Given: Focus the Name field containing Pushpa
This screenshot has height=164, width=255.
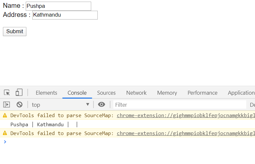Looking at the screenshot, I should [x=58, y=6].
